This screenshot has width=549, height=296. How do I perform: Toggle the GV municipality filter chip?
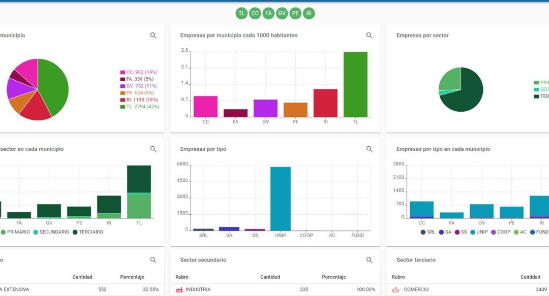coord(282,14)
